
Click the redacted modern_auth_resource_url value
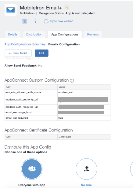(x=81, y=107)
